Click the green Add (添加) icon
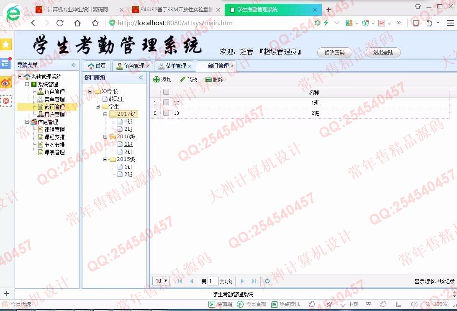457x311 pixels. (x=157, y=80)
